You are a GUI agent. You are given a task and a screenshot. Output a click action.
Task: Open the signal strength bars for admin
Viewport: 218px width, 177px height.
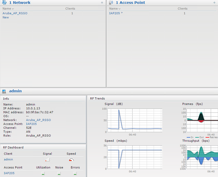[x=47, y=159]
